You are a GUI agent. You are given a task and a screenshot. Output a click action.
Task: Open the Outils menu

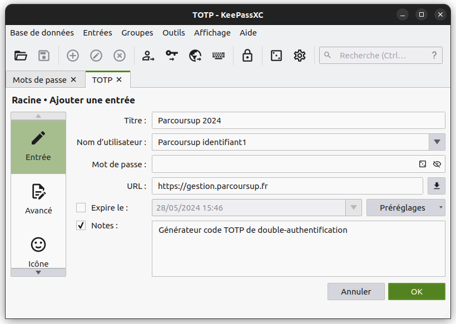[174, 33]
